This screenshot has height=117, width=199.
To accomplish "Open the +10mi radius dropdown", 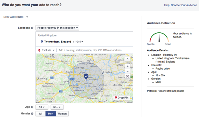I will (x=78, y=42).
